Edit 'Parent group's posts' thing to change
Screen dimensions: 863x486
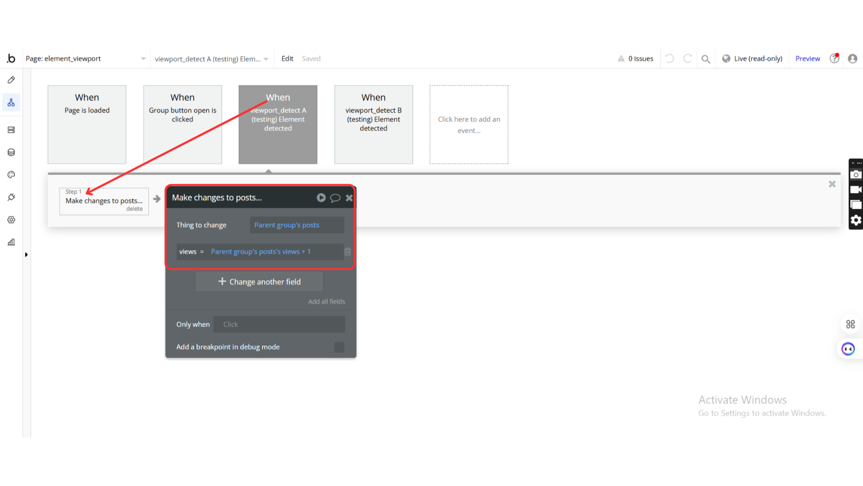point(297,225)
